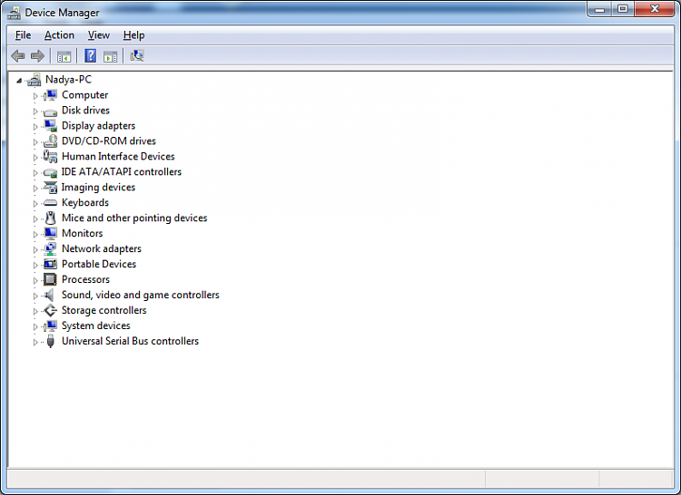Viewport: 681px width, 495px height.
Task: Maximize the Device Manager window
Action: (623, 9)
